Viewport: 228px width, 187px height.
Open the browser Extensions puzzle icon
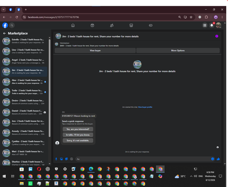tap(206, 17)
